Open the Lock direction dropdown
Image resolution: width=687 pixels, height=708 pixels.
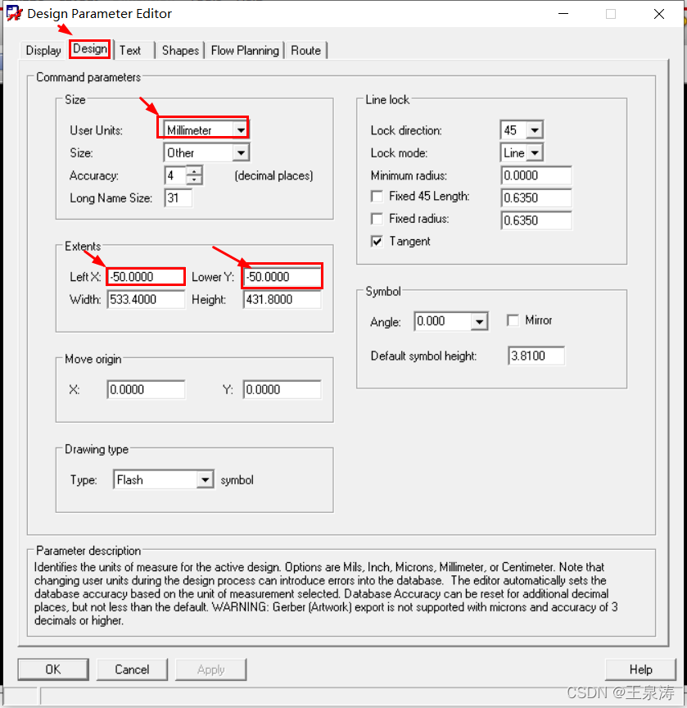pos(534,130)
